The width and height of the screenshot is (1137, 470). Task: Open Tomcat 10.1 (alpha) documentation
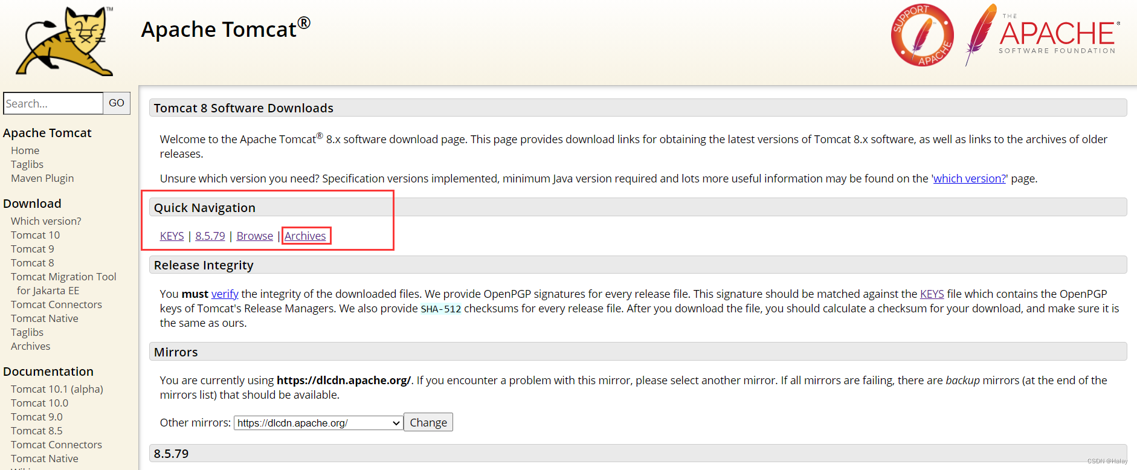pyautogui.click(x=57, y=389)
